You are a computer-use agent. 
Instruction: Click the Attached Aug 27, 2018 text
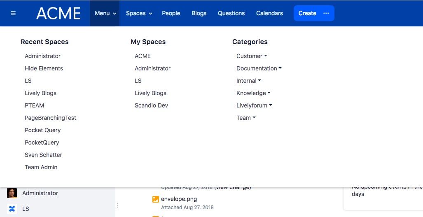(187, 208)
